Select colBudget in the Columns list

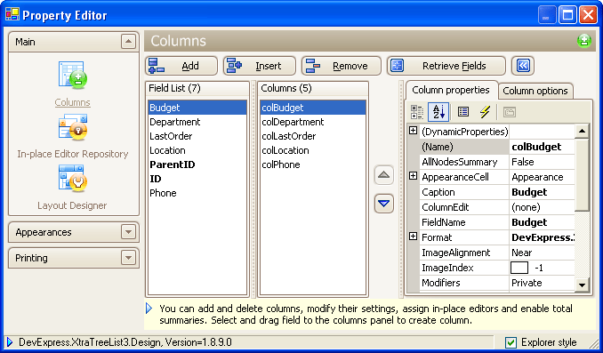click(x=313, y=108)
